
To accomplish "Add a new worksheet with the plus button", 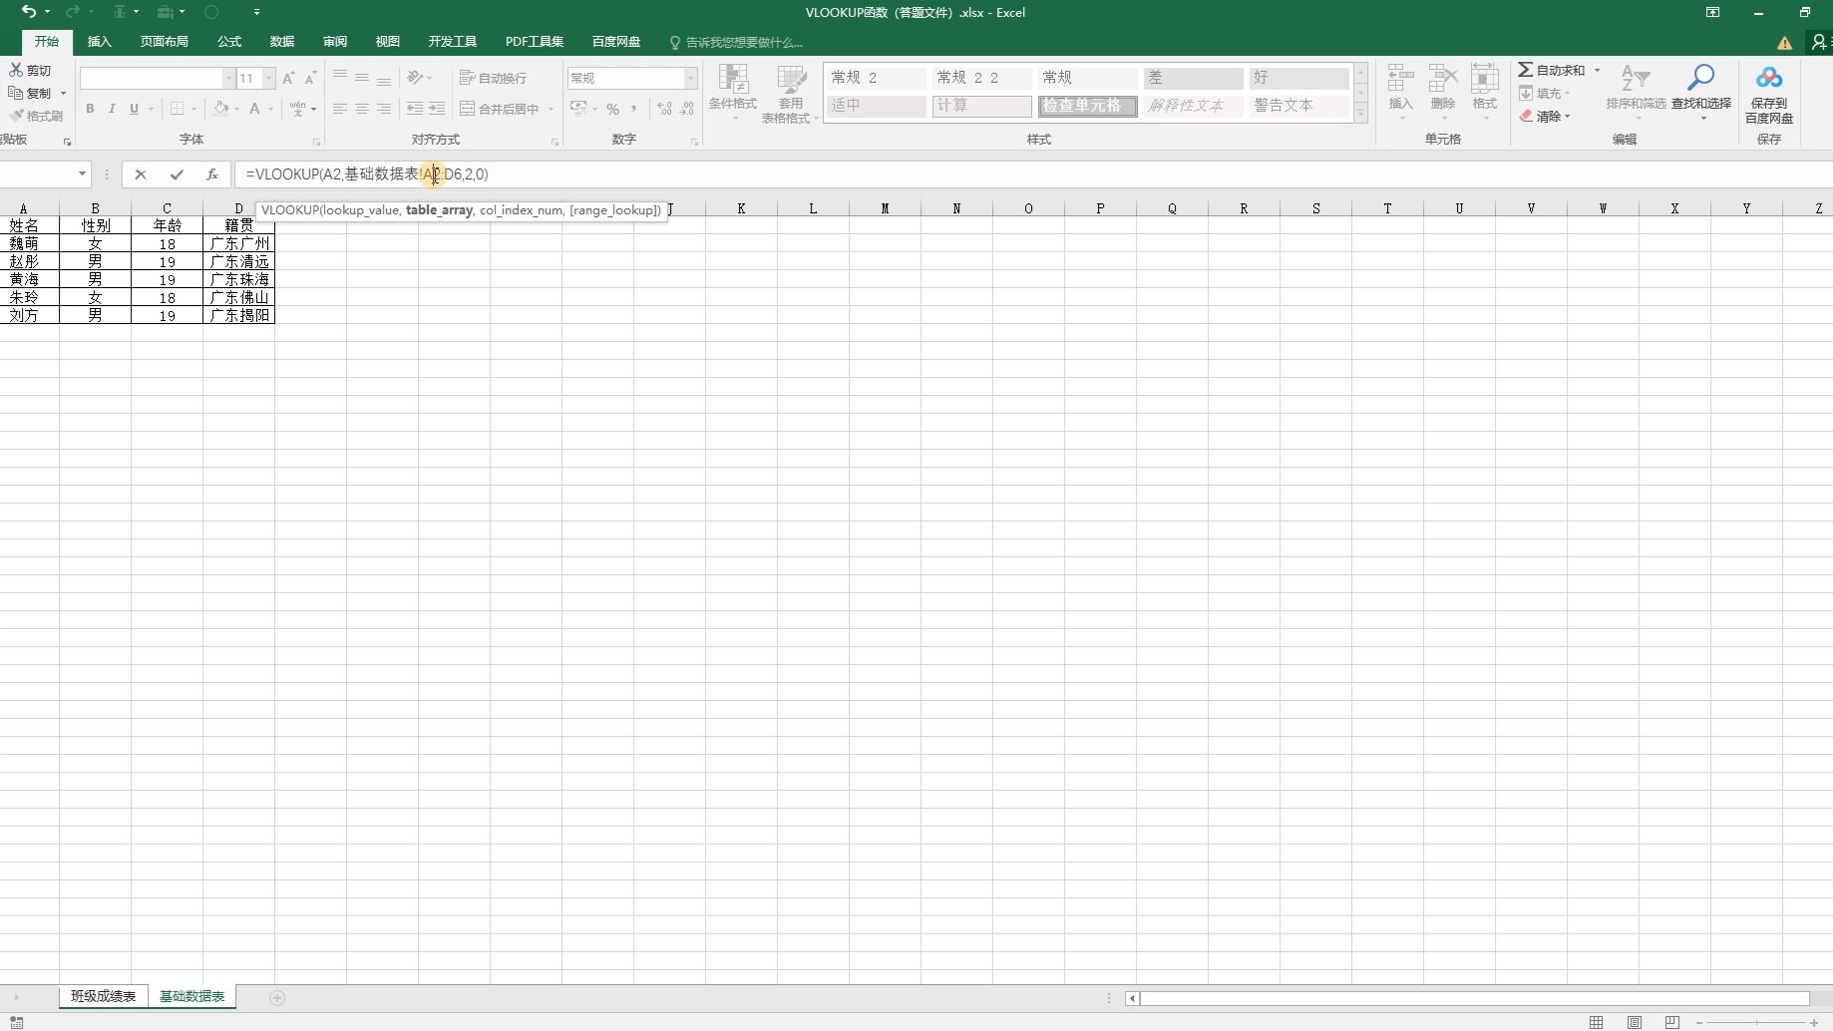I will [x=278, y=998].
